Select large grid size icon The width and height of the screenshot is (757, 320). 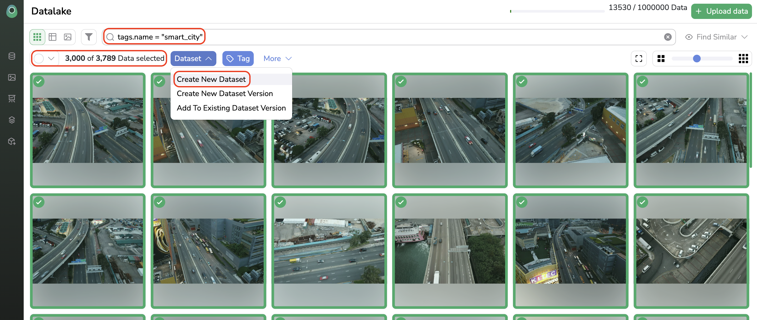(661, 58)
